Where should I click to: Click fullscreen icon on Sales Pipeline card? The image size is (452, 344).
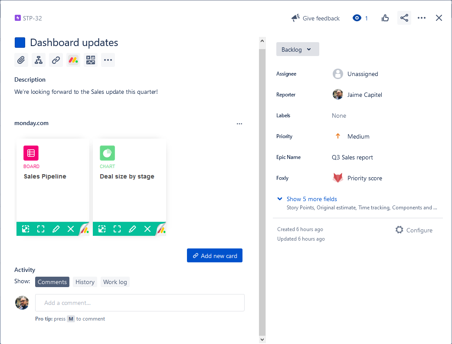41,229
